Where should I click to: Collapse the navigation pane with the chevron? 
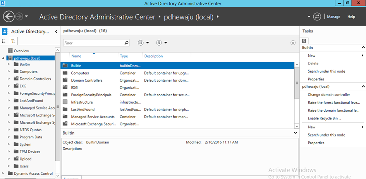[x=56, y=32]
